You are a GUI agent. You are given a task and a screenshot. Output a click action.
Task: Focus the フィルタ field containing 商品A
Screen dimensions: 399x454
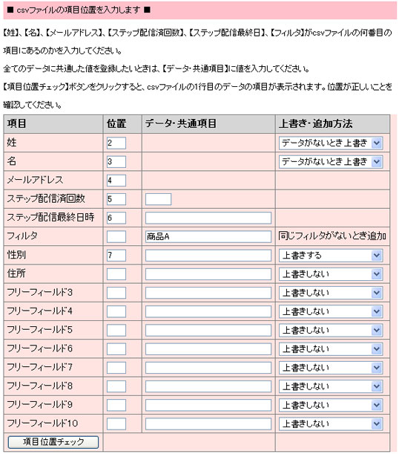[208, 236]
